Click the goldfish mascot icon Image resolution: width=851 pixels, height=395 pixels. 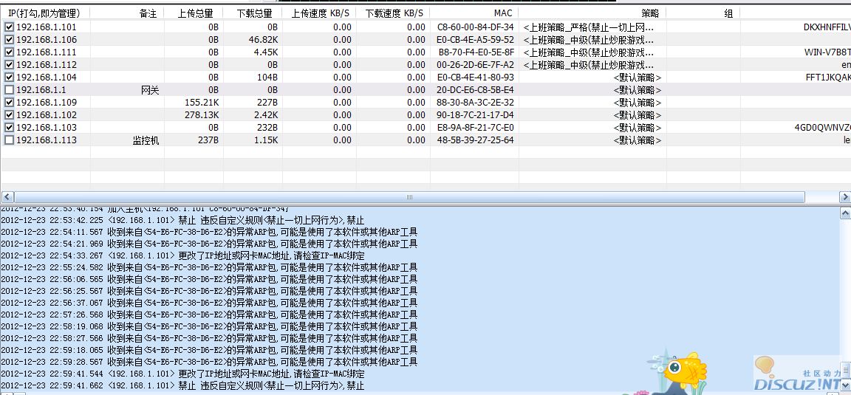[677, 371]
